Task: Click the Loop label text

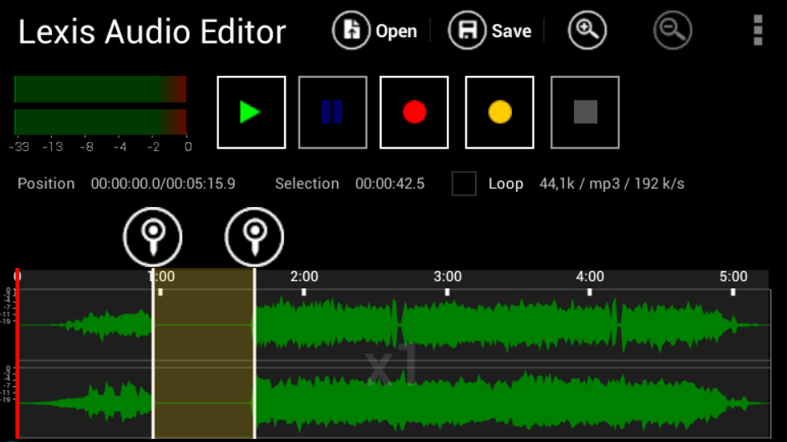Action: click(506, 184)
